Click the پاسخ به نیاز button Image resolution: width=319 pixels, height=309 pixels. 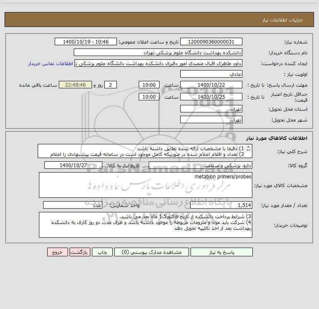(x=222, y=252)
